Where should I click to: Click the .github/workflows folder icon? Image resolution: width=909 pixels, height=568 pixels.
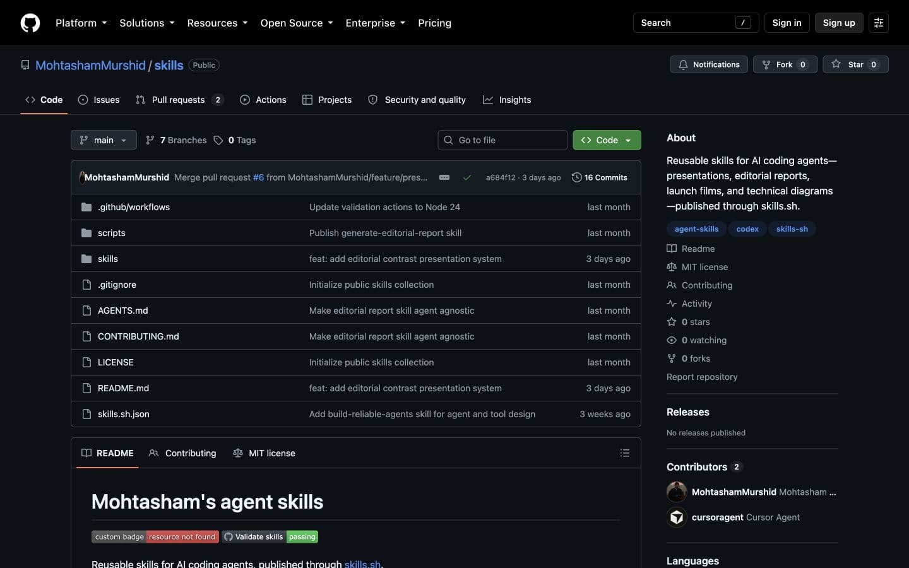(x=86, y=207)
